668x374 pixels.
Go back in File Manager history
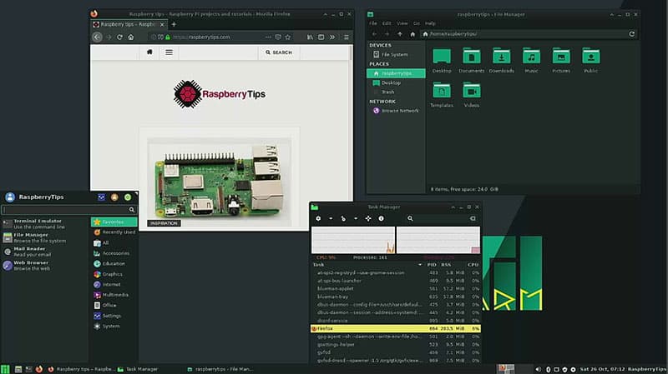point(374,34)
